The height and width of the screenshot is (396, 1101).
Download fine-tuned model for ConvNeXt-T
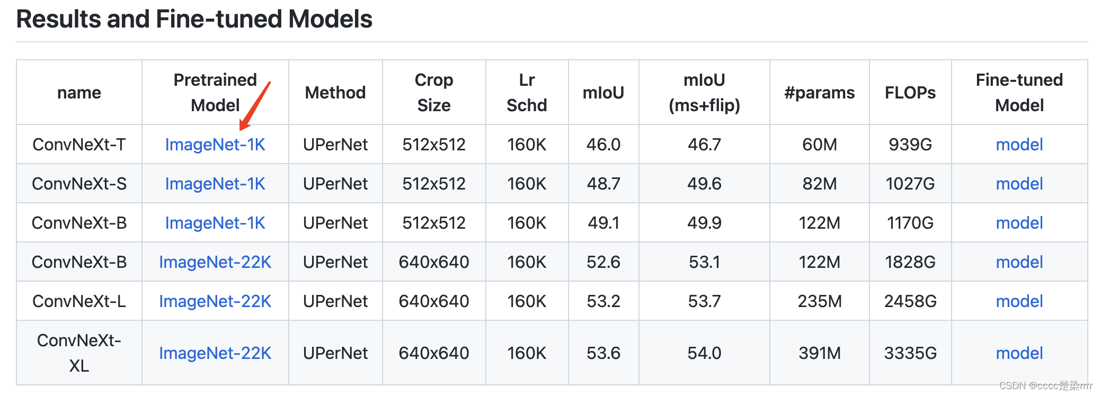1019,145
